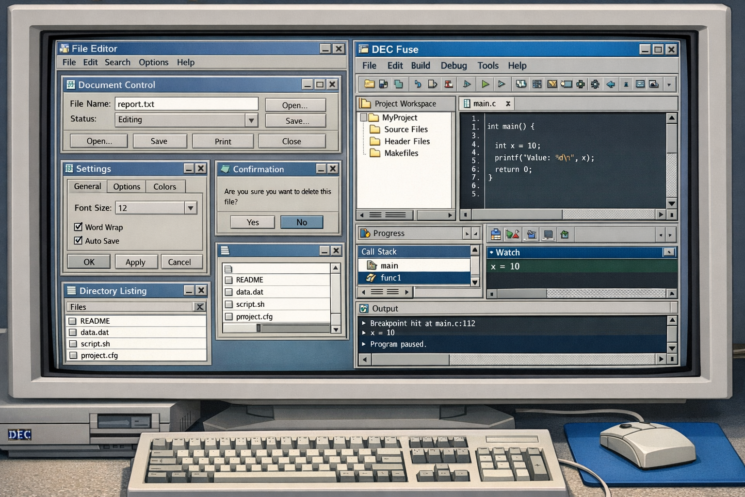Select the open-folder icon in the Fuse toolbar
The image size is (745, 497).
[x=369, y=83]
